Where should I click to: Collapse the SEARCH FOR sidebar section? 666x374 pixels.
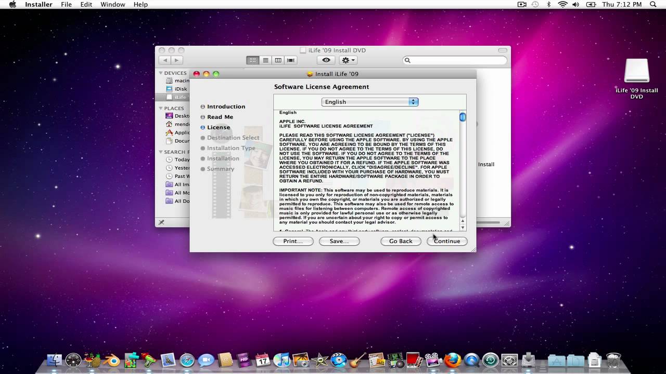pyautogui.click(x=161, y=152)
